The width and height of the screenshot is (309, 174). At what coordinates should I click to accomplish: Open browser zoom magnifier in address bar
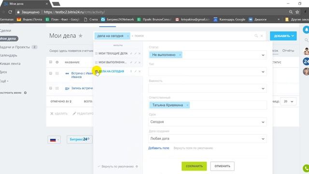[291, 12]
